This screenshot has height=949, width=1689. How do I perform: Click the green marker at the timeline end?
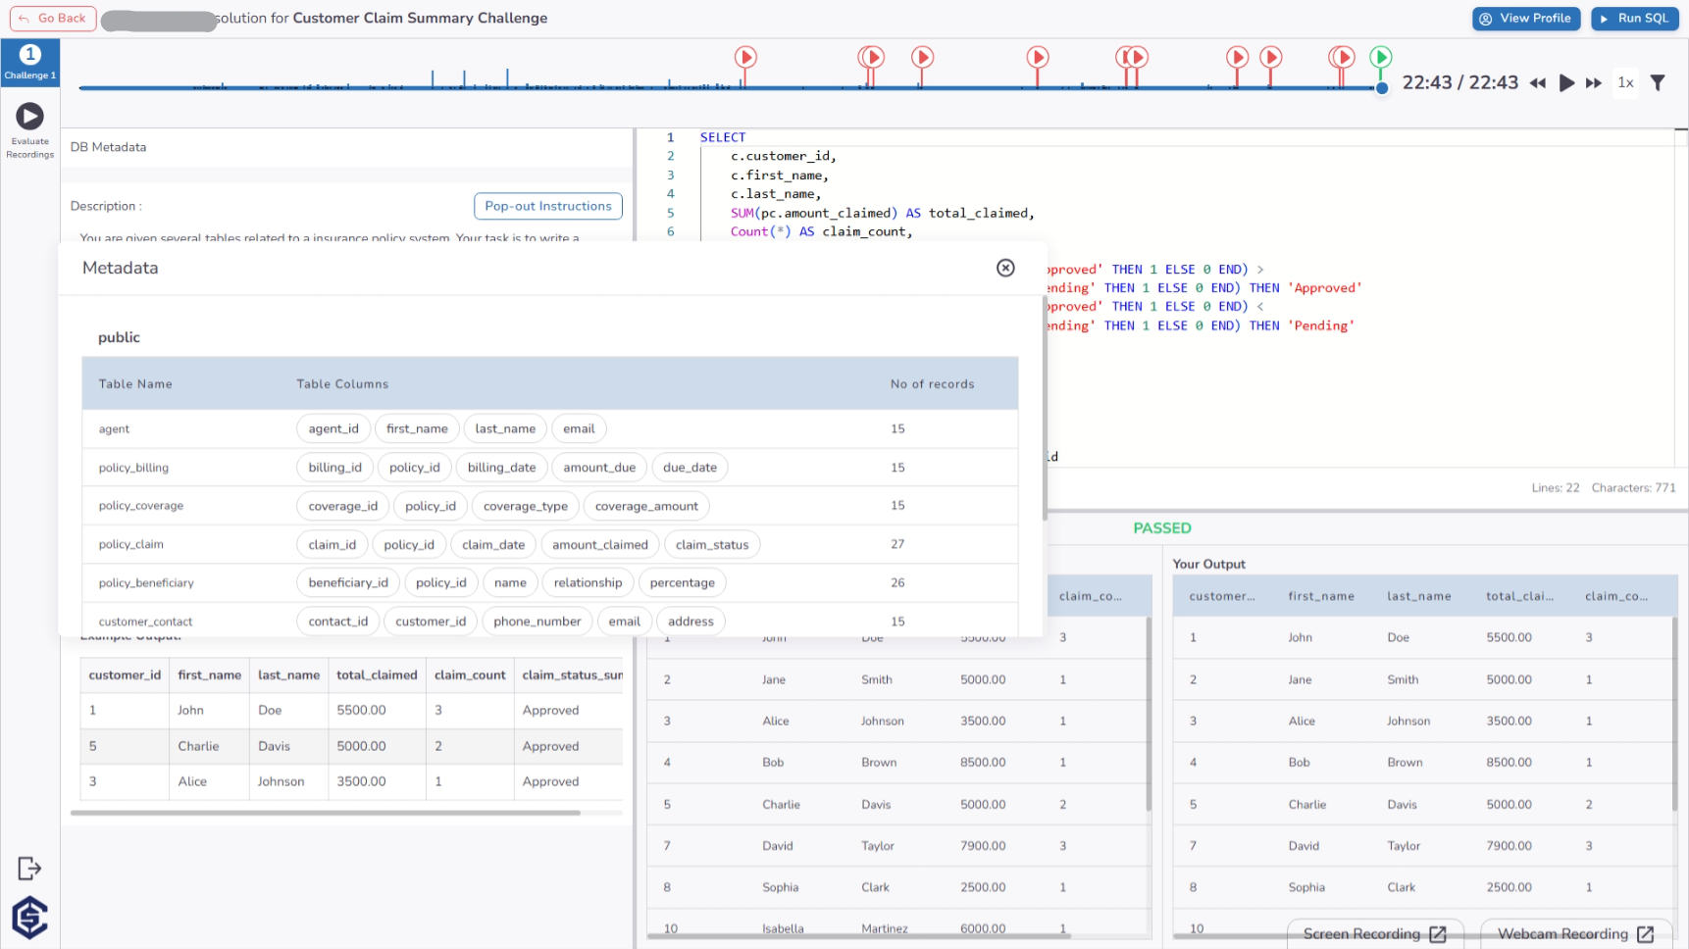click(x=1380, y=57)
